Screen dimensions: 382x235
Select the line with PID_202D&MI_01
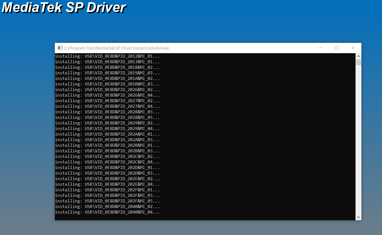click(x=107, y=168)
